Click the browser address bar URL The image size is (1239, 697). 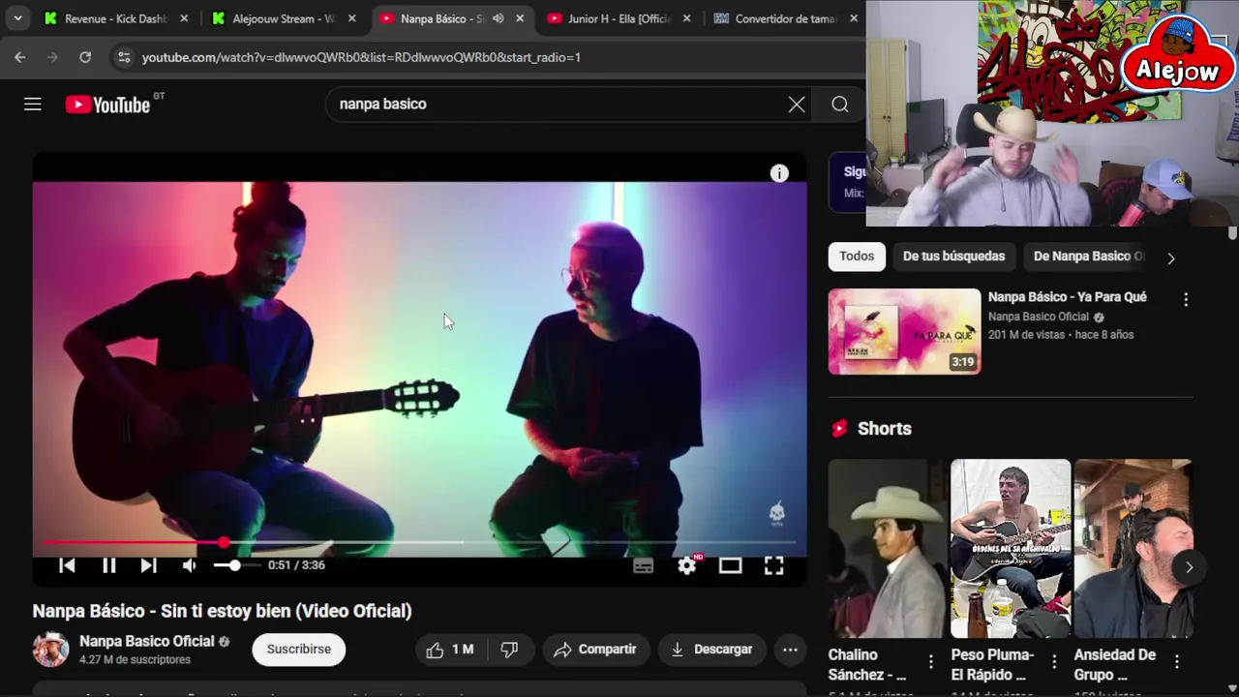point(361,57)
